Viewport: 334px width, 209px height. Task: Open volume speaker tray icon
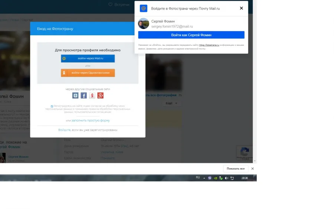coord(226,178)
